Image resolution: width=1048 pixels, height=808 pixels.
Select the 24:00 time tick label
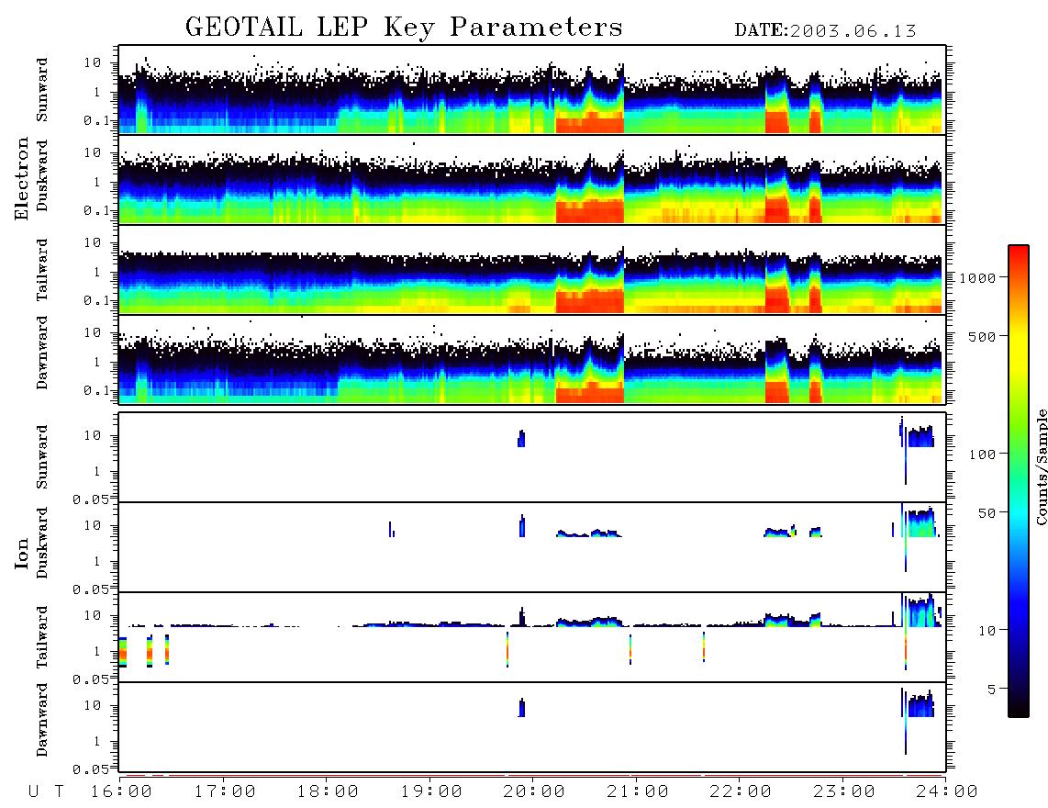pos(947,792)
